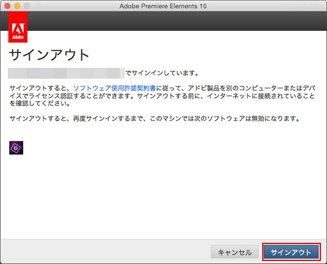Viewport: 327px width, 264px height.
Task: Open the ソフトウェア使用許諾契約書 link
Action: point(114,88)
